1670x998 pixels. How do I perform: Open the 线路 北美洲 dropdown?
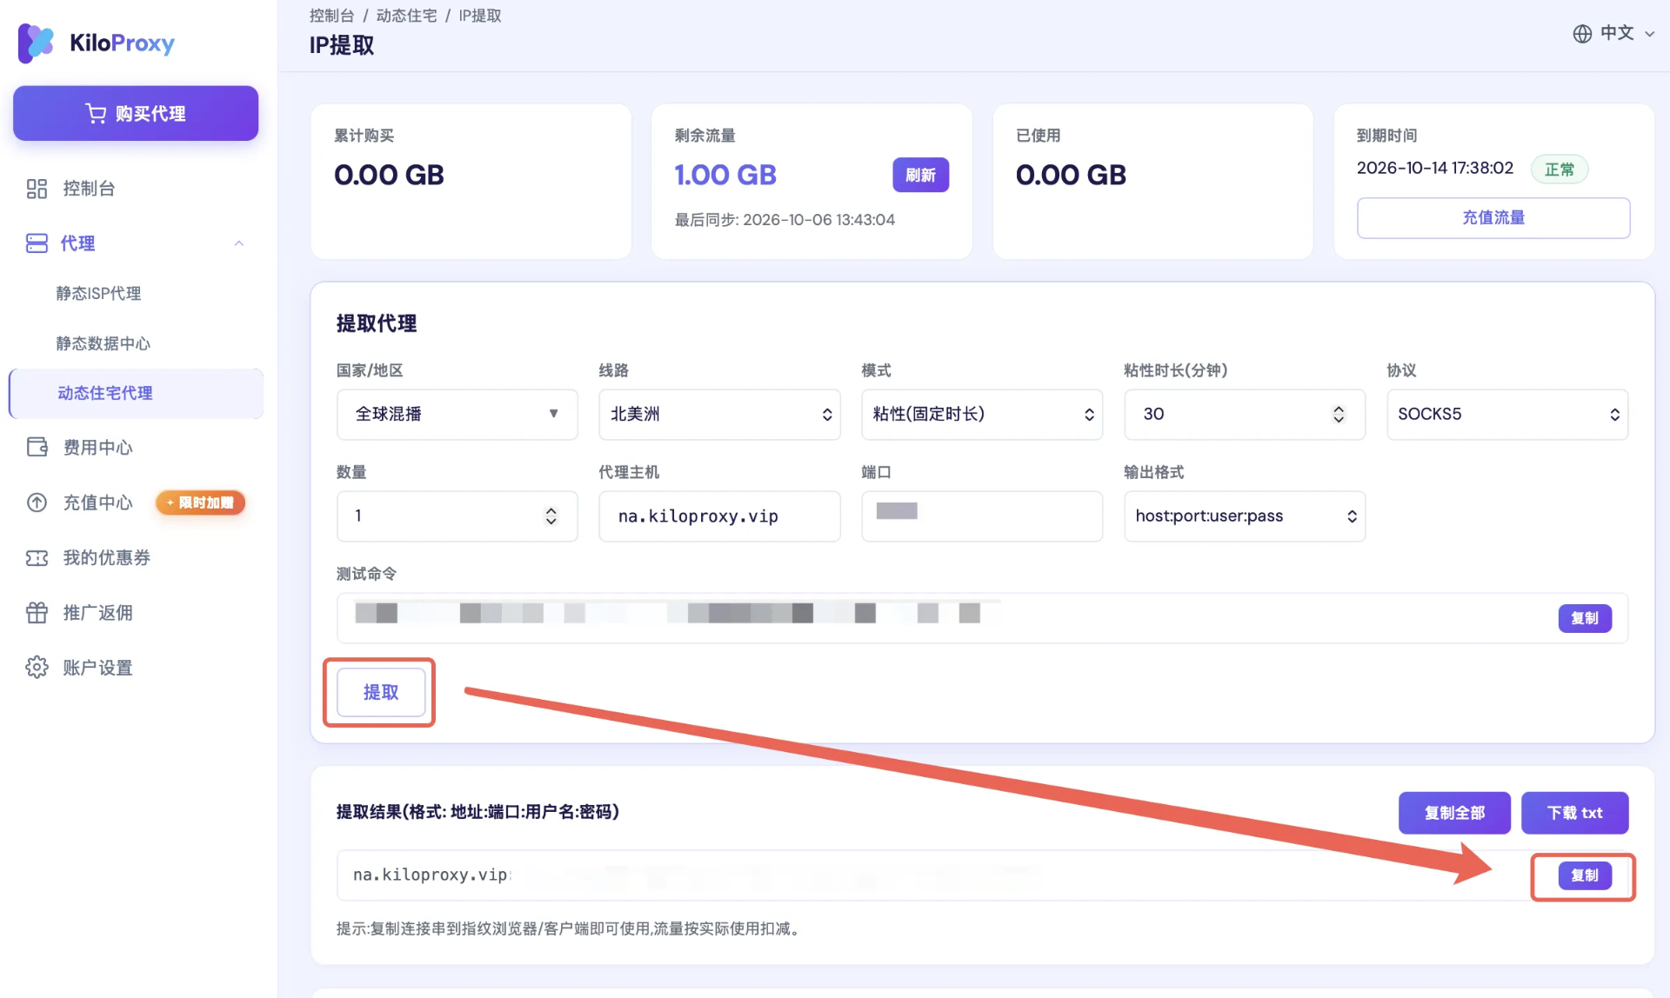click(x=719, y=415)
